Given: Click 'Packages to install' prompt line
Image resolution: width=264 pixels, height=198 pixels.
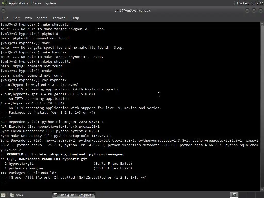Looking at the screenshot, I should (48, 112).
